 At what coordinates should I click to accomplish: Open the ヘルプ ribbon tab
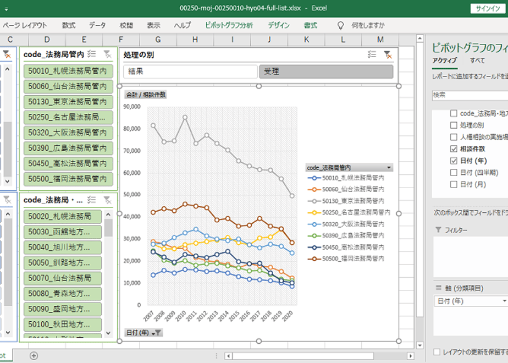(x=183, y=25)
